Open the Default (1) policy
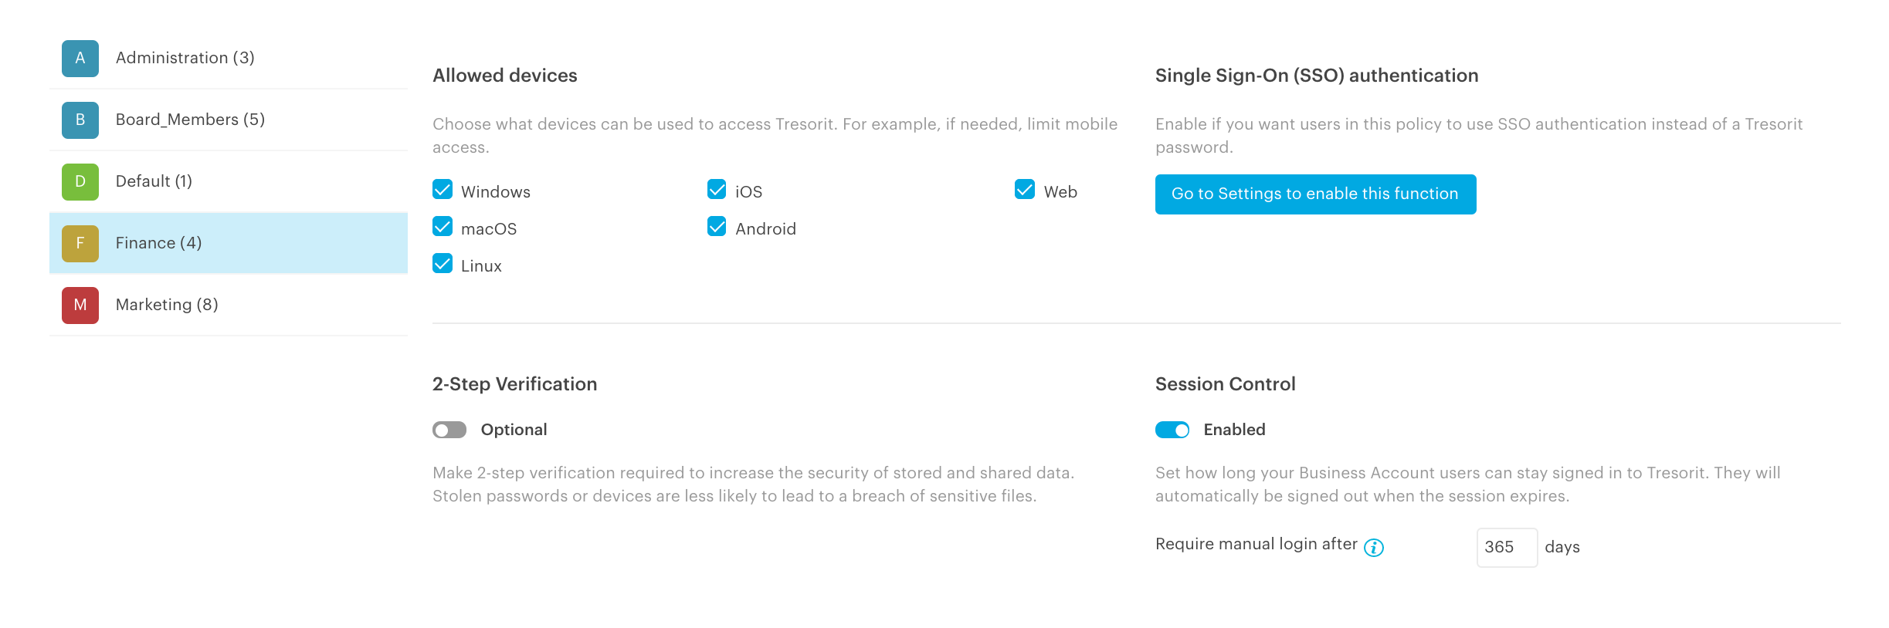1889x628 pixels. pyautogui.click(x=229, y=182)
